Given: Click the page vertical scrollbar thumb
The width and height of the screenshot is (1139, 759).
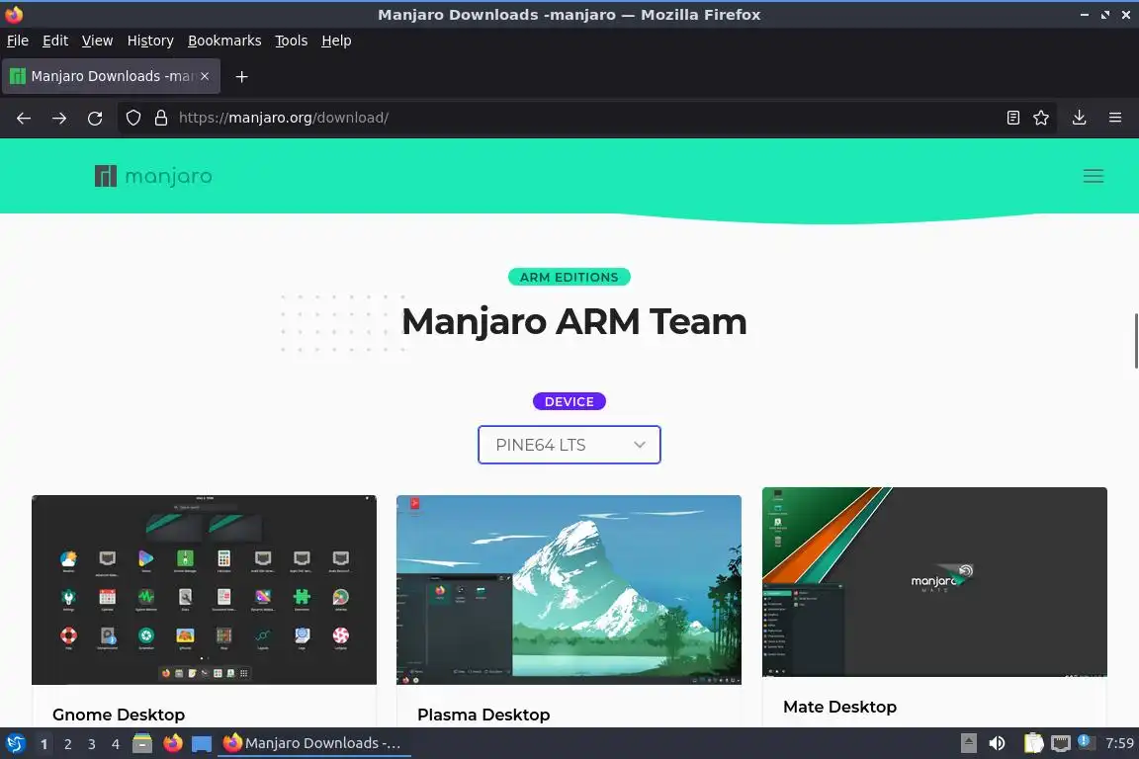Looking at the screenshot, I should coord(1135,341).
